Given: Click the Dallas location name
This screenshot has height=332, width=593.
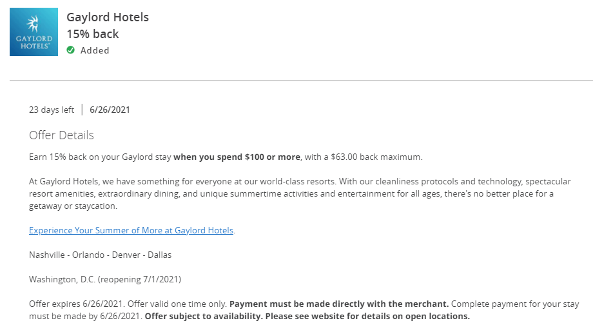Looking at the screenshot, I should pyautogui.click(x=159, y=255).
